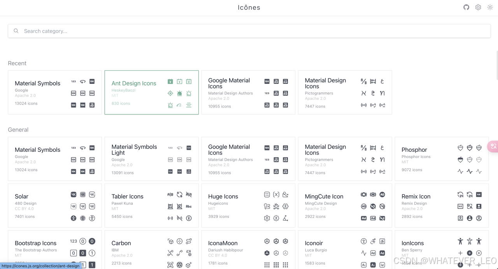Focus the Search category input field
The width and height of the screenshot is (498, 269).
(x=249, y=31)
